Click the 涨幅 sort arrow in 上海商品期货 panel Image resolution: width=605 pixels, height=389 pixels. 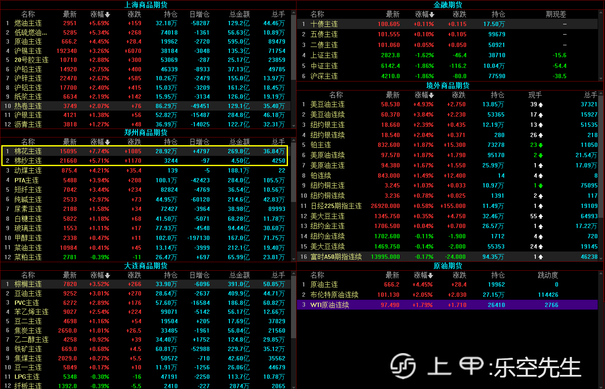[107, 15]
